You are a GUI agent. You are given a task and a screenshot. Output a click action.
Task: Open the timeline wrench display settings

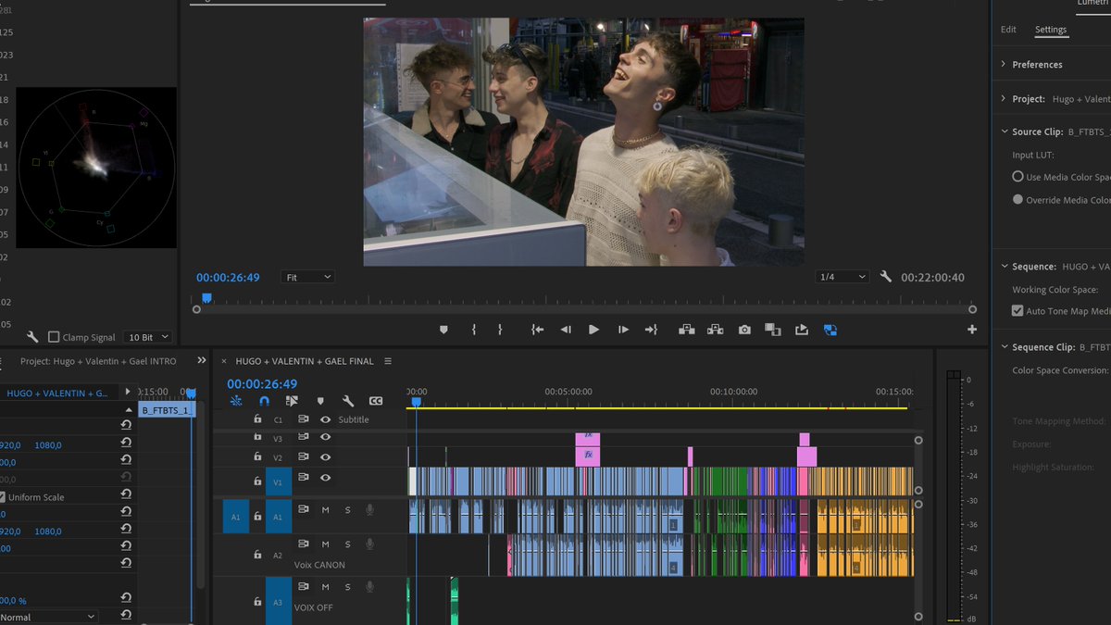(x=348, y=401)
